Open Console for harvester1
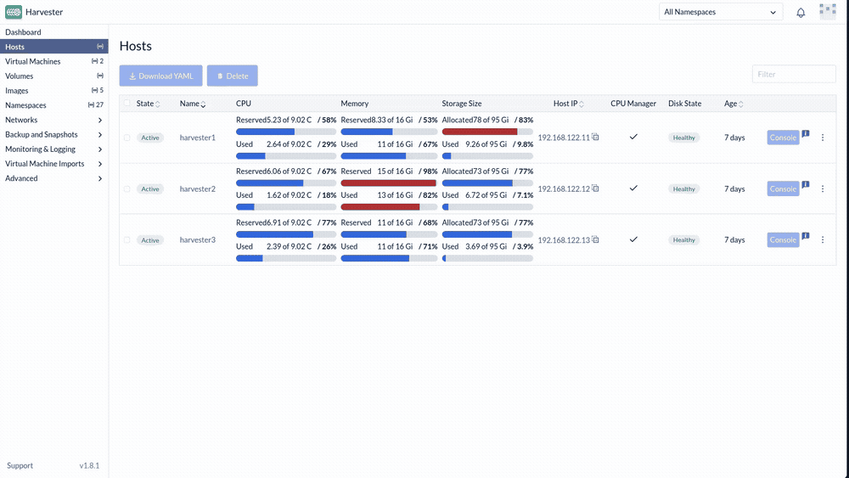849x478 pixels. [x=783, y=138]
